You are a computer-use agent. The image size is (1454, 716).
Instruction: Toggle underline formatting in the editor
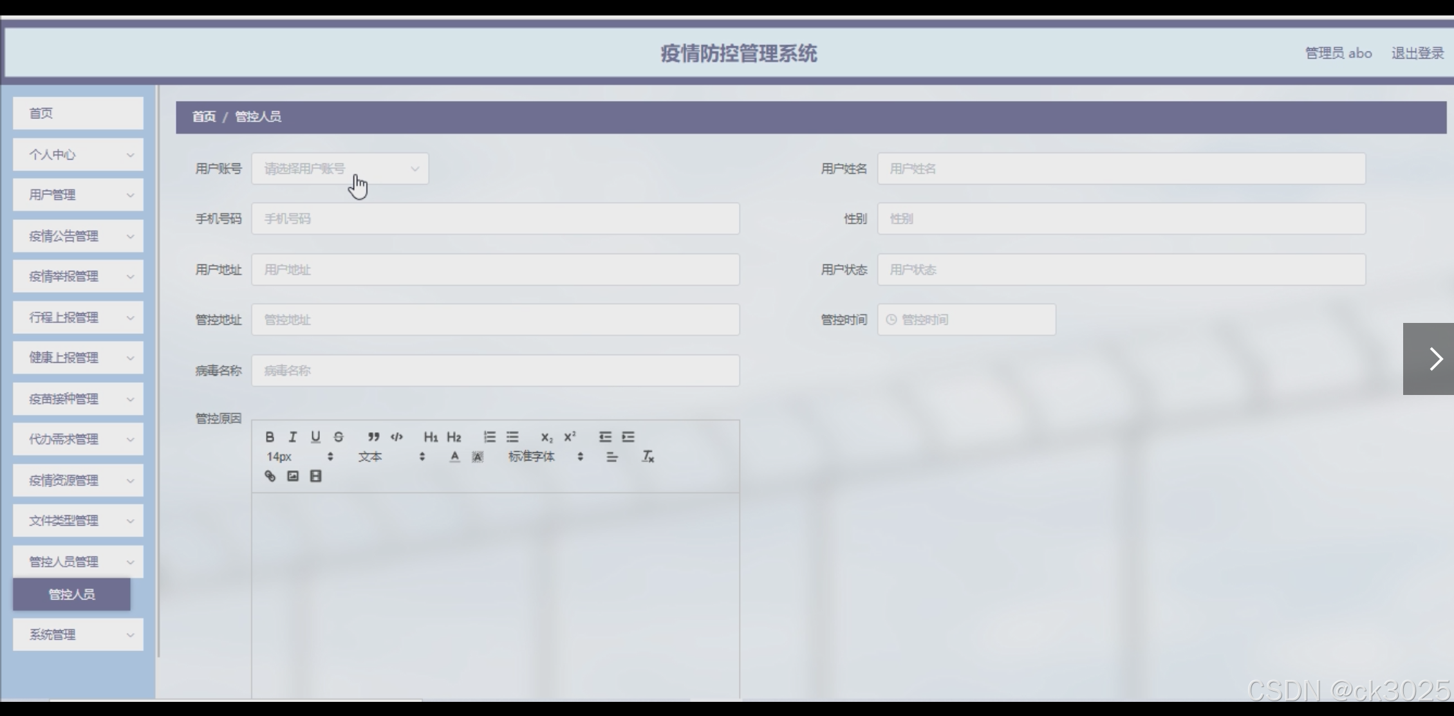pos(315,437)
